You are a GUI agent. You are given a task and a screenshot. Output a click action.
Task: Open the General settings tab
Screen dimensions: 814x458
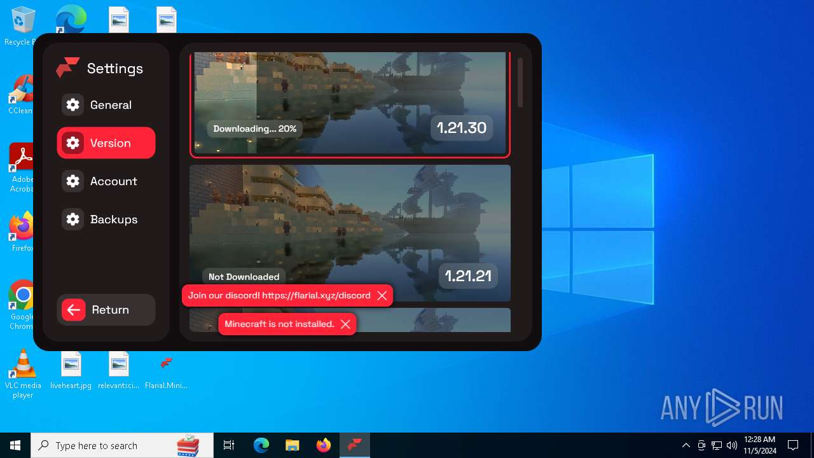(106, 105)
